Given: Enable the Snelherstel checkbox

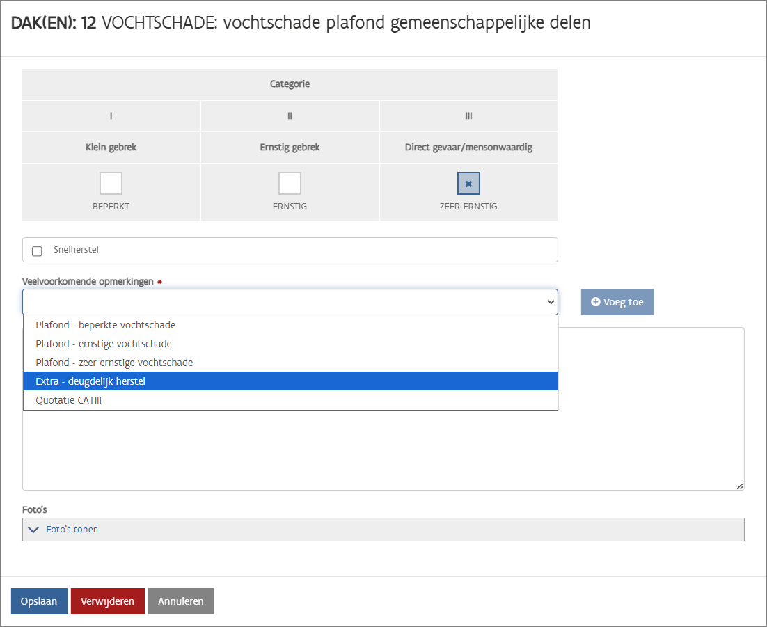Looking at the screenshot, I should pyautogui.click(x=38, y=251).
